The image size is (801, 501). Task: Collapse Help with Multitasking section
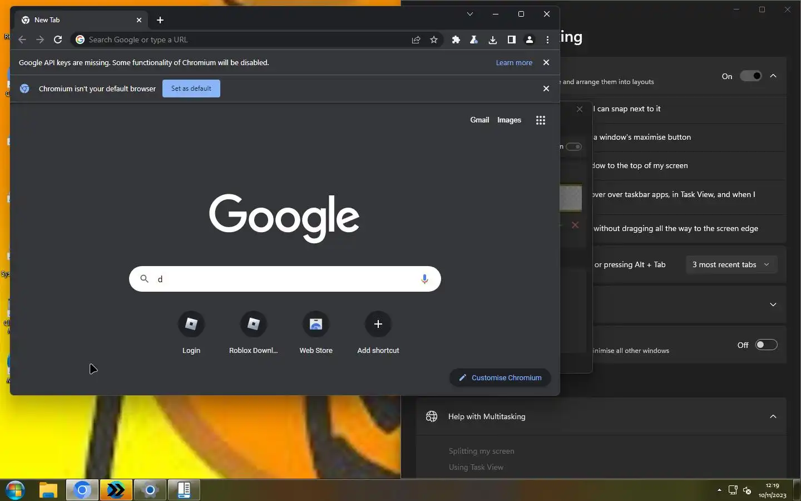point(773,416)
